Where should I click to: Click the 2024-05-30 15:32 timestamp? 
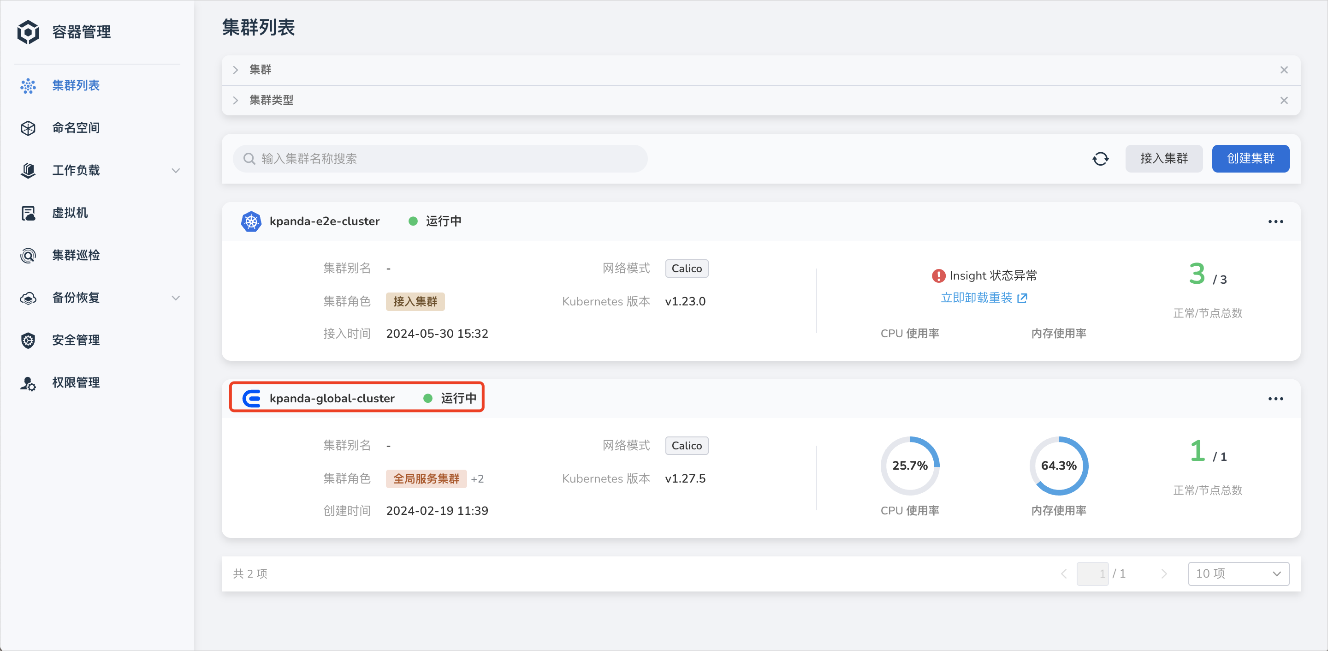437,334
